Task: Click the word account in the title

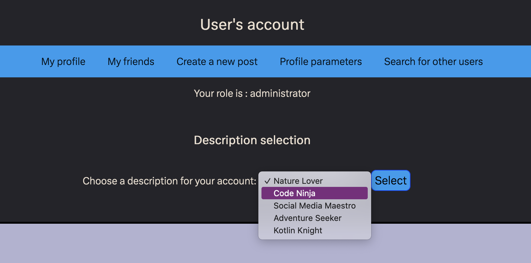Action: [x=276, y=24]
